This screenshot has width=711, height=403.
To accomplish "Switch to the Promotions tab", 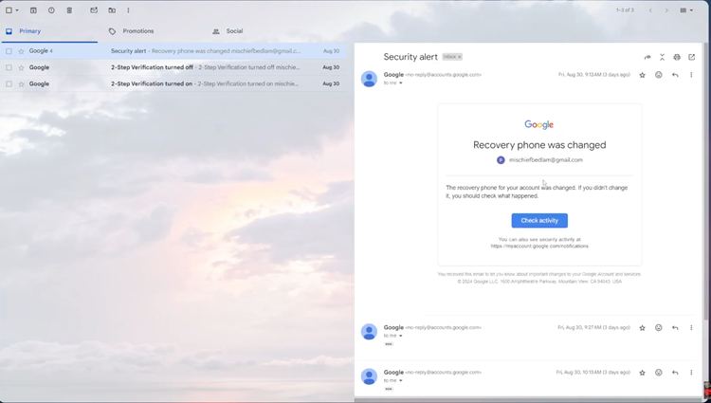I will [137, 31].
